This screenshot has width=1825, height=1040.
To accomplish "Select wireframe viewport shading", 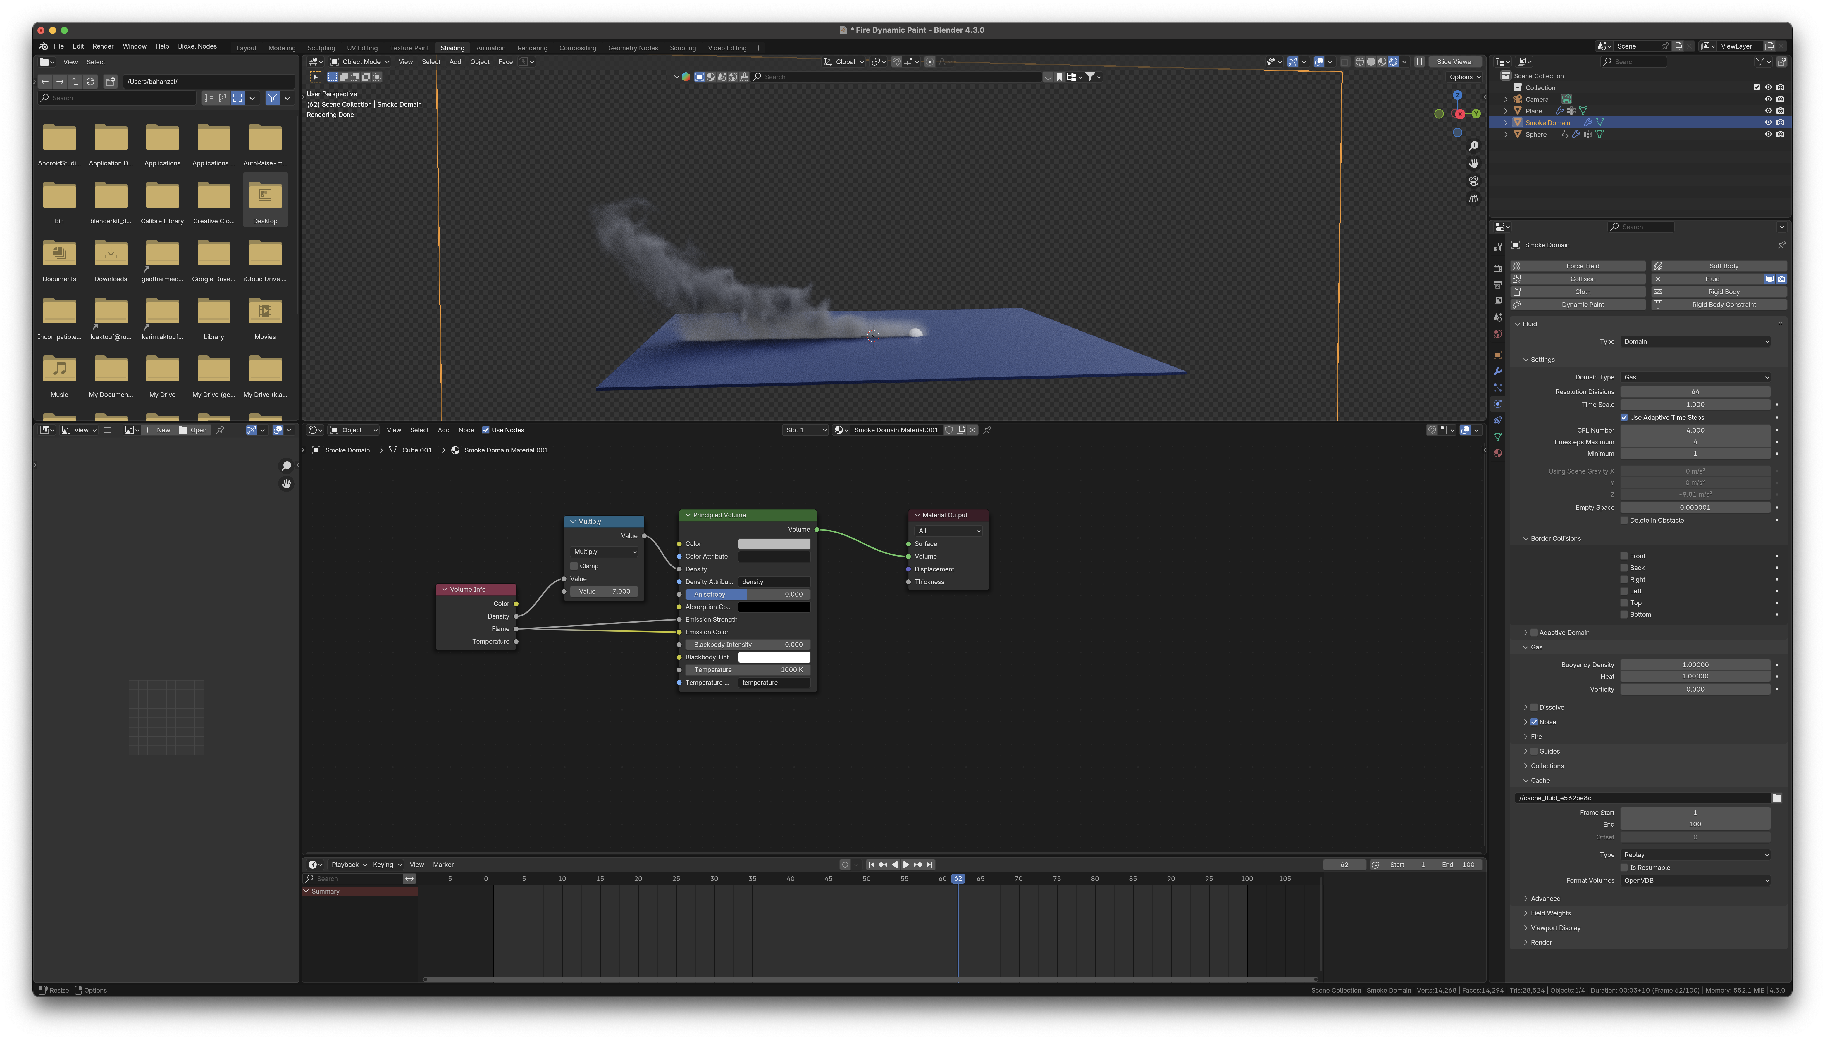I will [x=1360, y=61].
